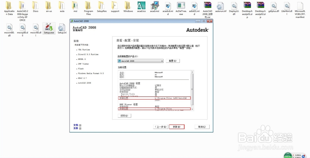Screen dimensions: 310x158
Task: Open the 支持 support link
Action: point(77,128)
